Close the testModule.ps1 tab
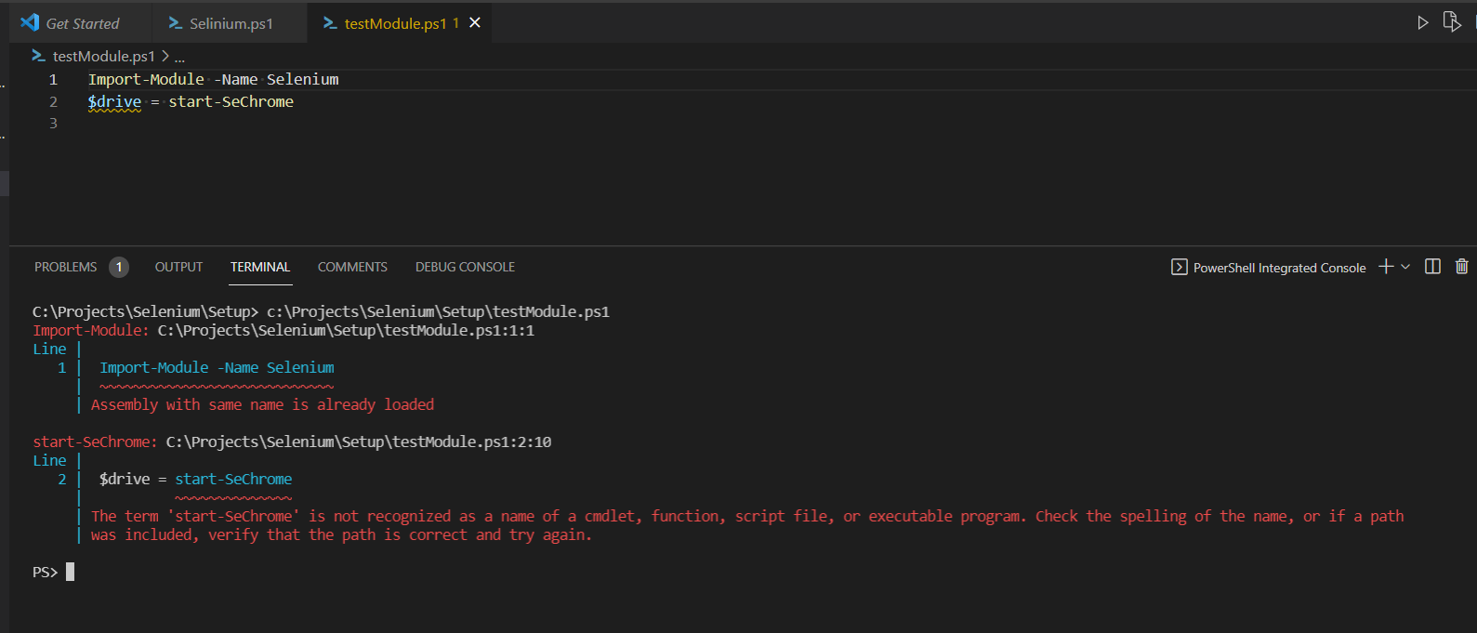 point(475,23)
